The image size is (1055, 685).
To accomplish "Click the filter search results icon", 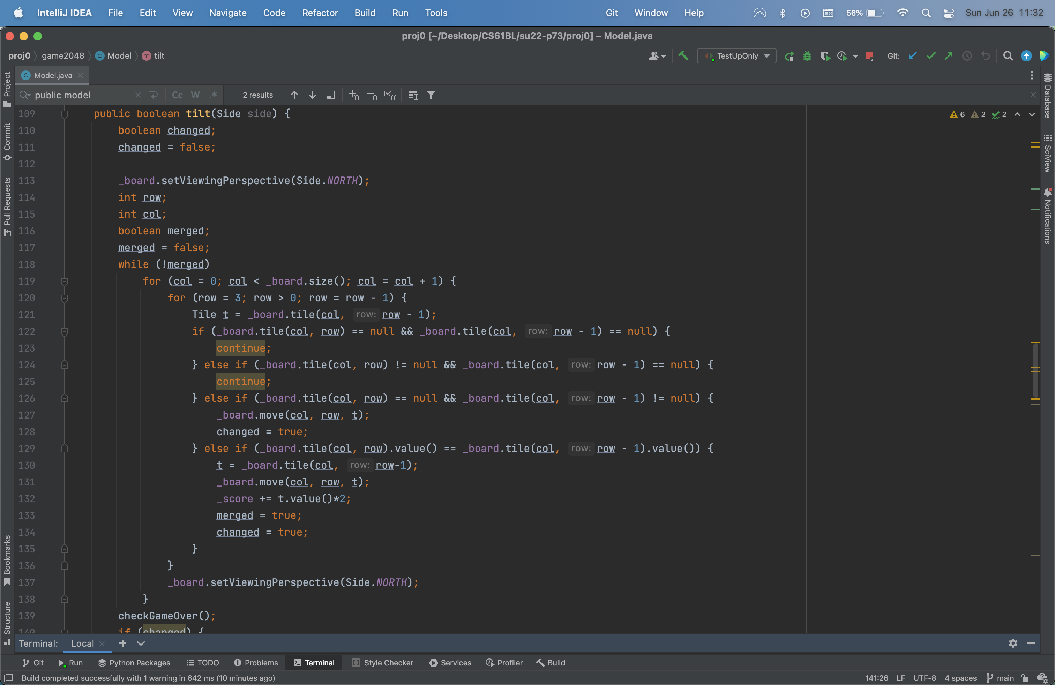I will tap(431, 95).
